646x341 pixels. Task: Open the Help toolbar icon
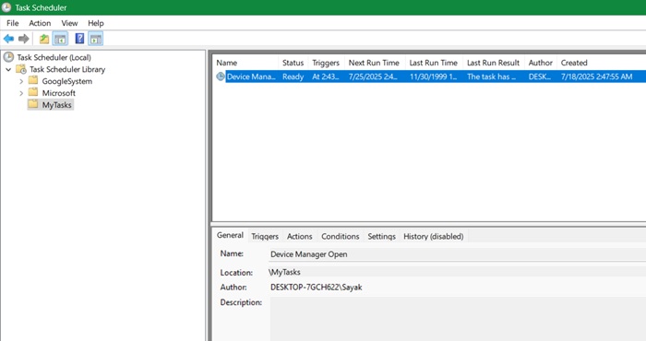79,39
